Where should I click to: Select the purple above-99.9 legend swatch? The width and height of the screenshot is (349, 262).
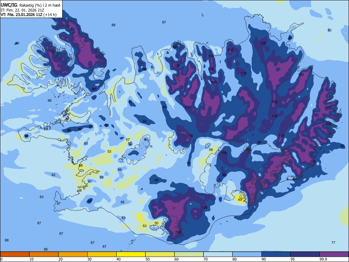click(334, 254)
